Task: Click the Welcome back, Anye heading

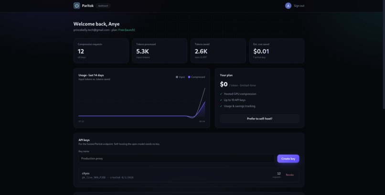Action: pos(96,24)
